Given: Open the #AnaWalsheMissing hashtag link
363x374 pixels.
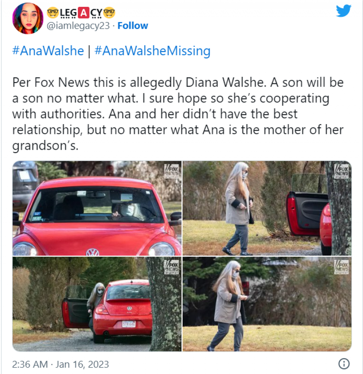Looking at the screenshot, I should [x=152, y=51].
